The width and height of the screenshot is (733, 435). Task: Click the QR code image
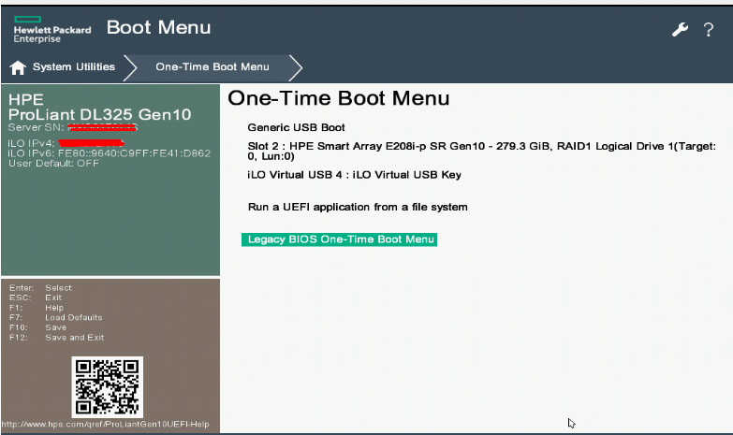point(107,386)
